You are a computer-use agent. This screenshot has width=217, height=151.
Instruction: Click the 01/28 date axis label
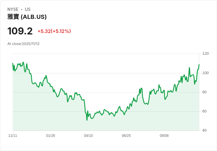(50, 136)
